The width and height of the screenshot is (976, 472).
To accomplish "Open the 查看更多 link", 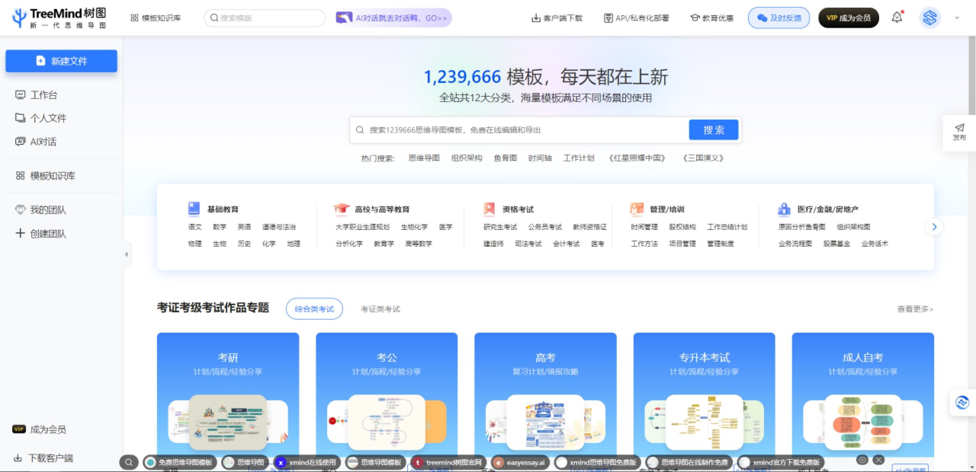I will [x=915, y=309].
